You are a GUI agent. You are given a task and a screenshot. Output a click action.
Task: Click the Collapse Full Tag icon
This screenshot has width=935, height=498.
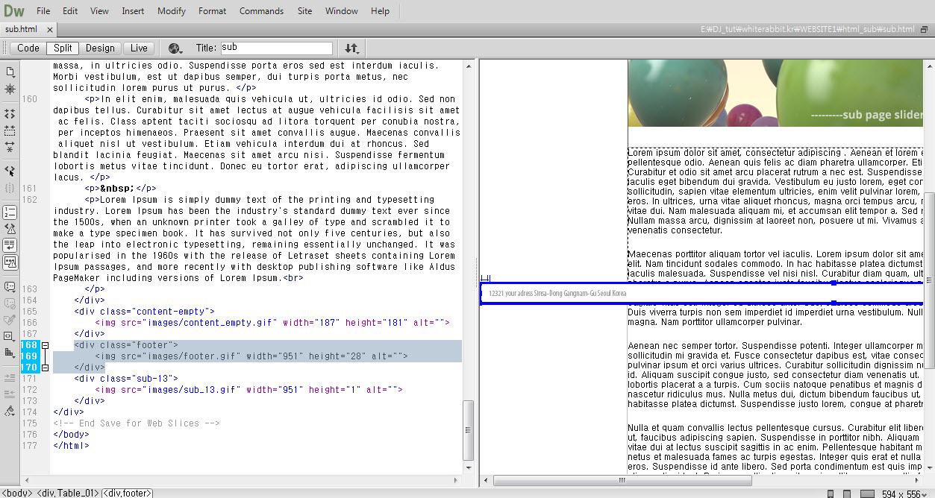click(x=10, y=114)
